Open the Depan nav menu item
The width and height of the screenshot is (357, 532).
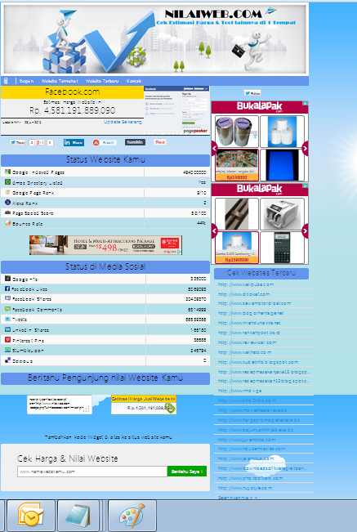(x=26, y=81)
